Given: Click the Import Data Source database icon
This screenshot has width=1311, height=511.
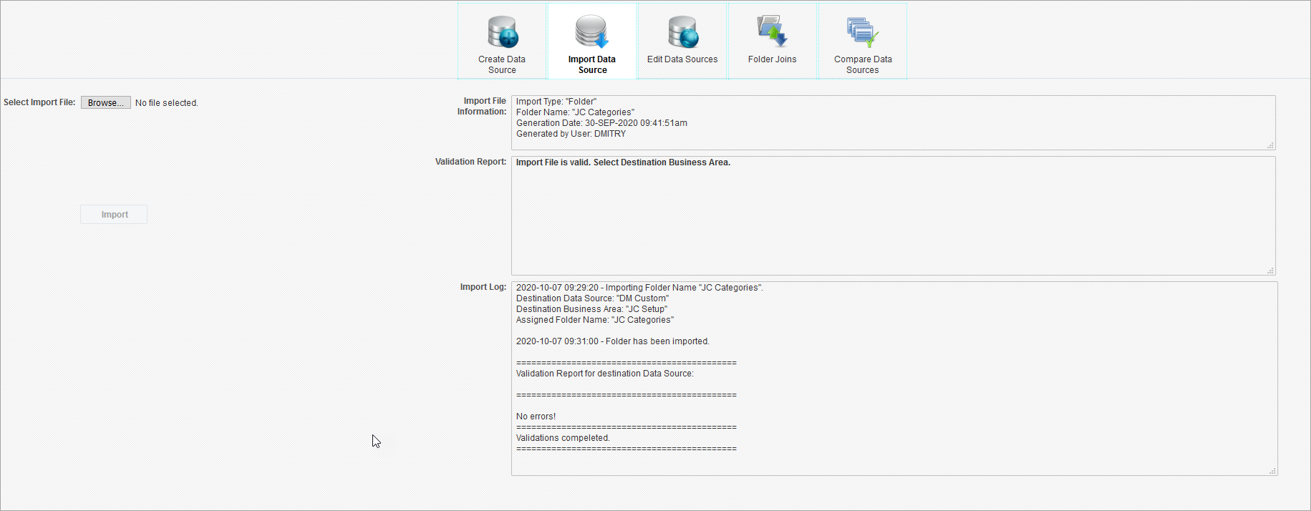Looking at the screenshot, I should click(x=591, y=32).
